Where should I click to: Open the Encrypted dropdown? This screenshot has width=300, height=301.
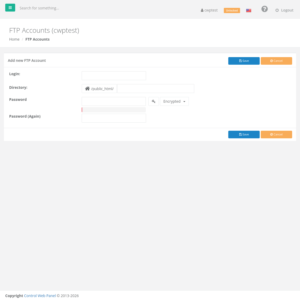(174, 101)
